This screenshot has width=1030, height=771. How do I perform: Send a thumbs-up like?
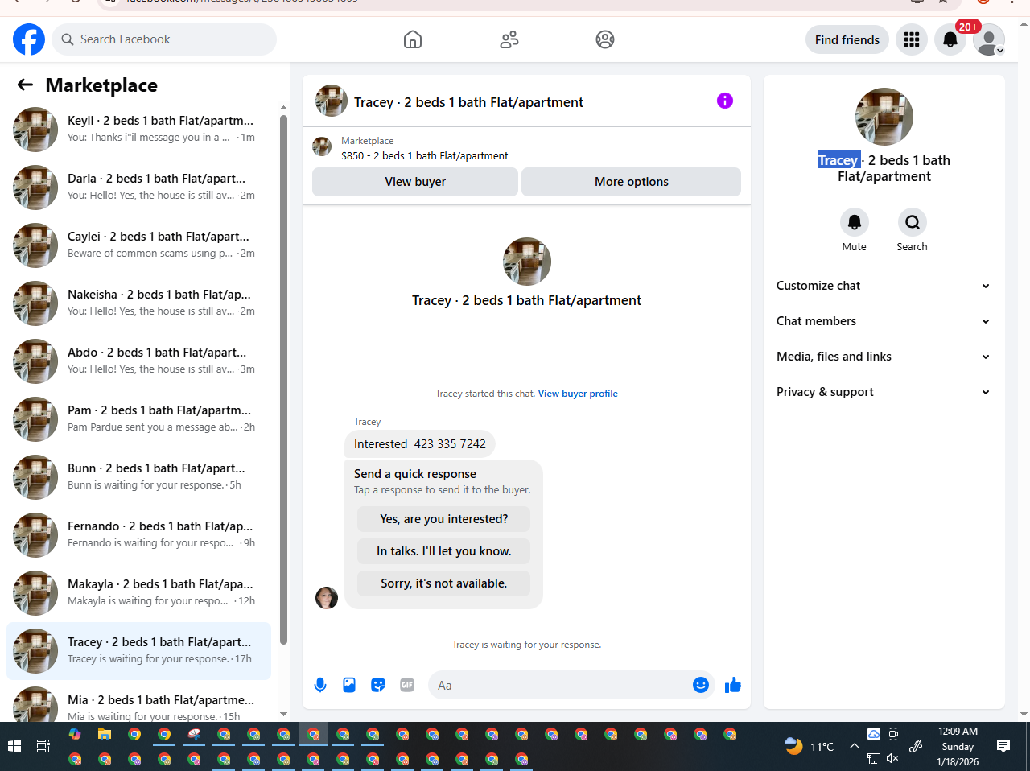coord(733,685)
